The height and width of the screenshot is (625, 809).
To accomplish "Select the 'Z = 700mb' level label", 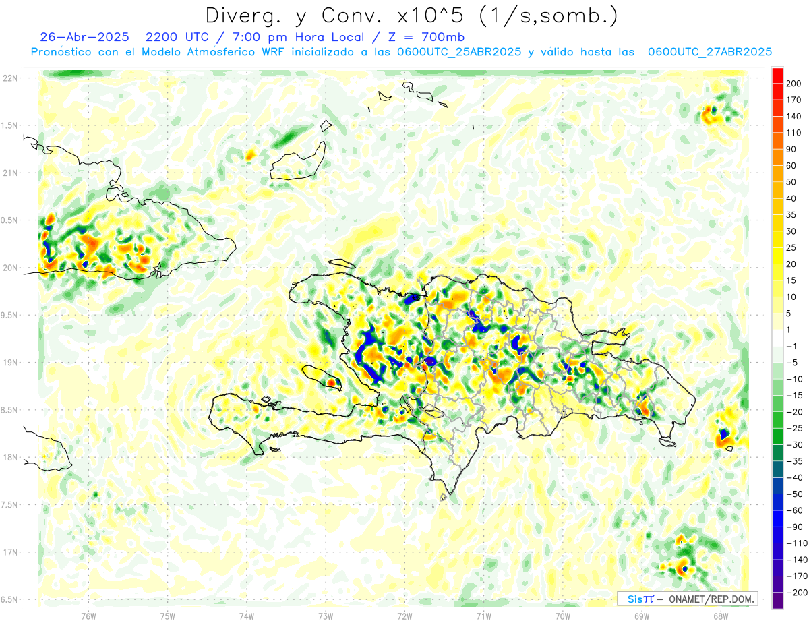I will (425, 37).
